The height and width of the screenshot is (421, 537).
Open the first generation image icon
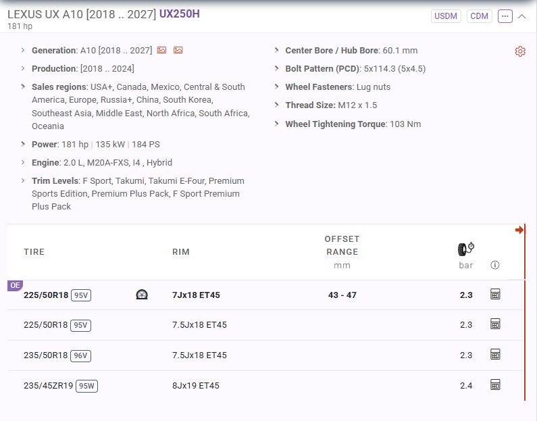161,51
